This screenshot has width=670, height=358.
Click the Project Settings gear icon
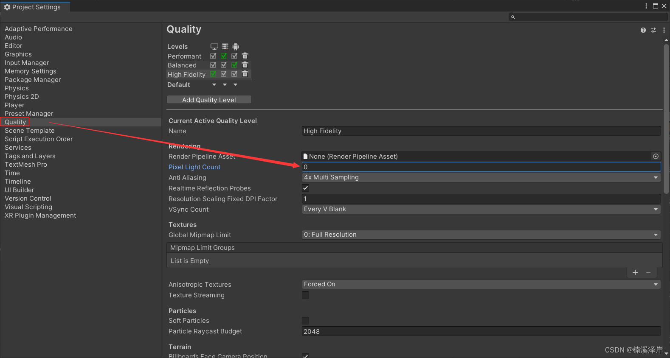click(x=7, y=7)
